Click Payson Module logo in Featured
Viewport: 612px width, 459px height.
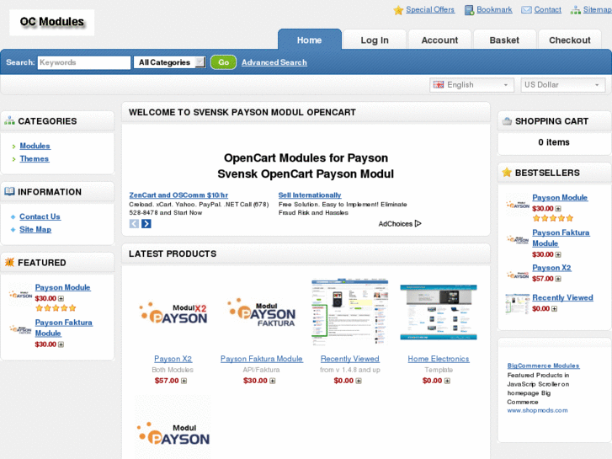(20, 295)
